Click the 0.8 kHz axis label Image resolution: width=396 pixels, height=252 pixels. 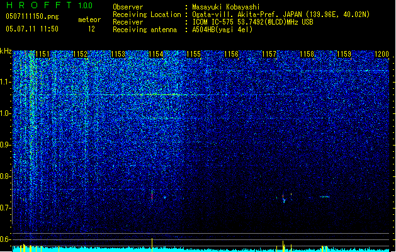pyautogui.click(x=6, y=176)
